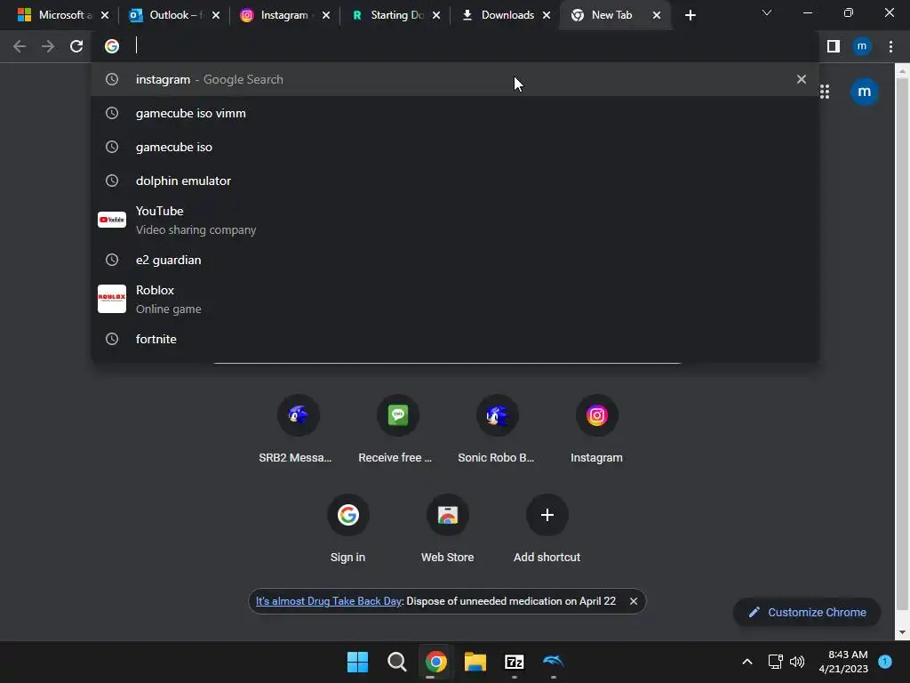Select the 'fortnite' suggestion

pyautogui.click(x=455, y=339)
